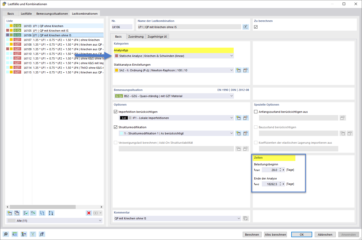
Task: Click the purple color swatch of LK106
Action: pyautogui.click(x=7, y=35)
